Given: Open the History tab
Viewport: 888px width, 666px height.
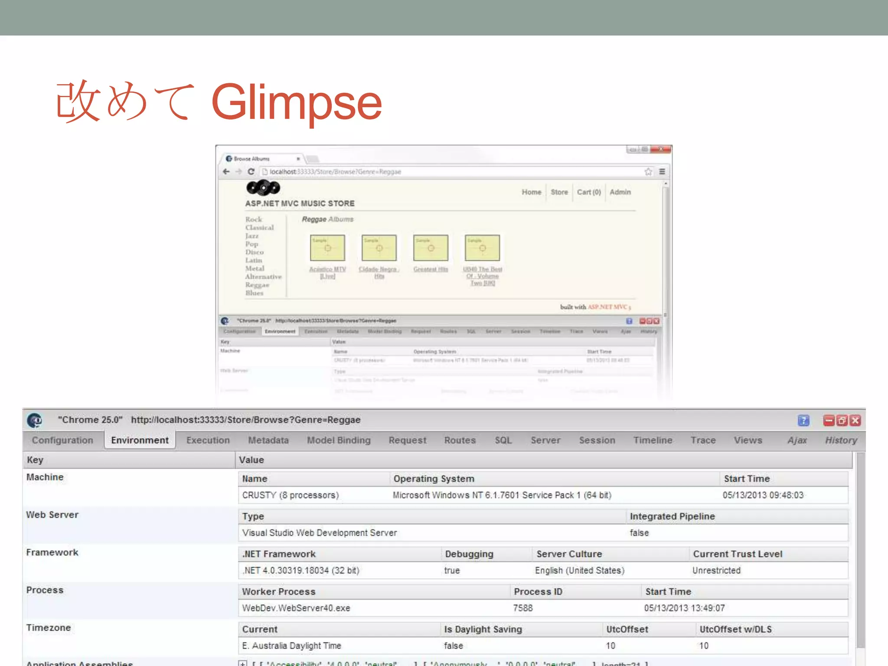Looking at the screenshot, I should [x=841, y=440].
